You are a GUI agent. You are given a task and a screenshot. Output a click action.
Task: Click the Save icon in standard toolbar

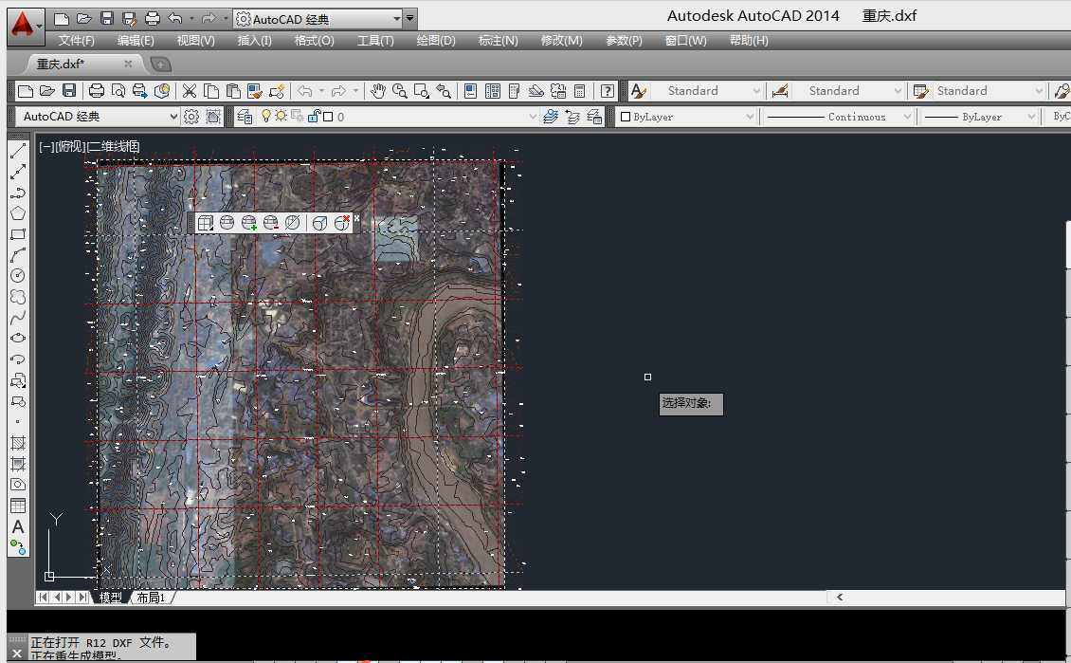pos(69,91)
